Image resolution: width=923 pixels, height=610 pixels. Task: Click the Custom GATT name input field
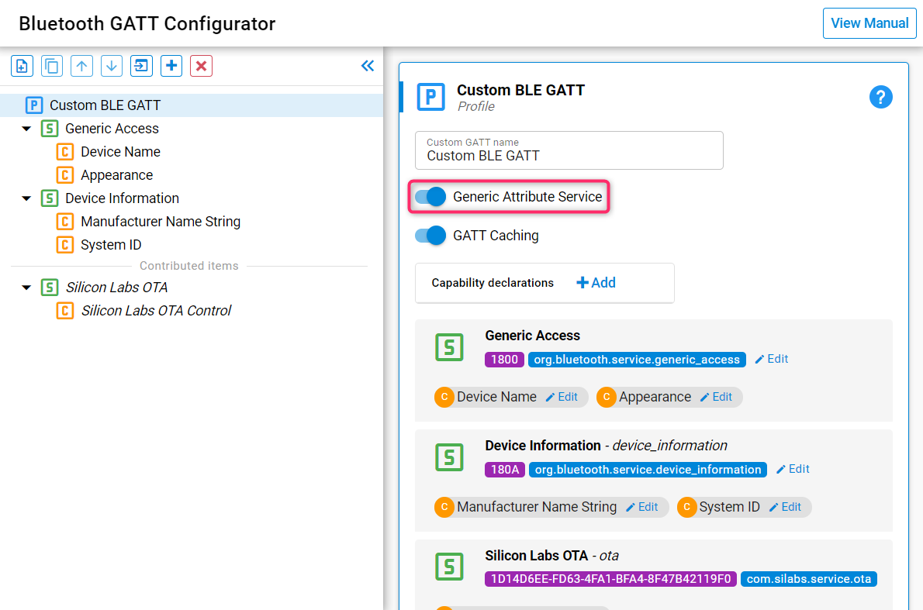pyautogui.click(x=569, y=155)
